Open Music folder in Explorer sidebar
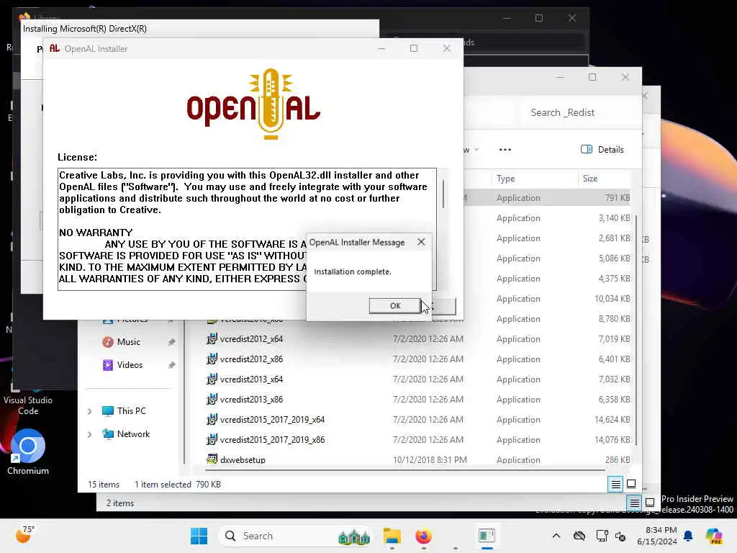This screenshot has height=553, width=737. pyautogui.click(x=128, y=342)
